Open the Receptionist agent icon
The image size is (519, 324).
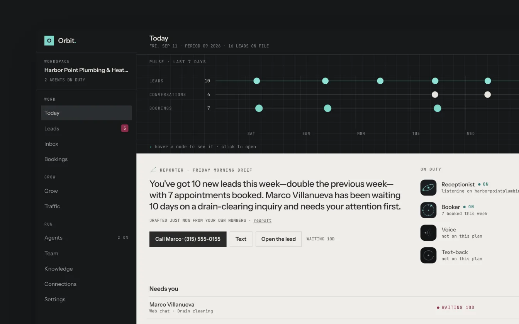click(x=428, y=188)
